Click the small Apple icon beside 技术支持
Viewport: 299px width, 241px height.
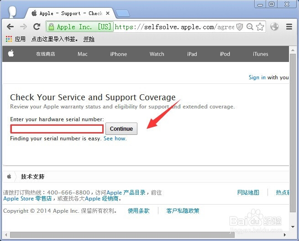[9, 176]
